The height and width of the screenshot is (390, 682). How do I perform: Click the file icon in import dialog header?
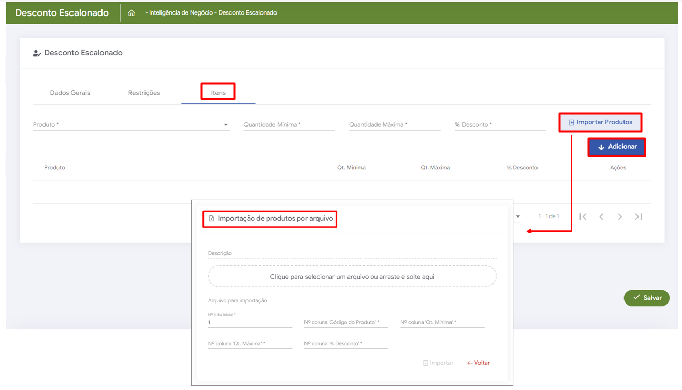click(x=211, y=219)
